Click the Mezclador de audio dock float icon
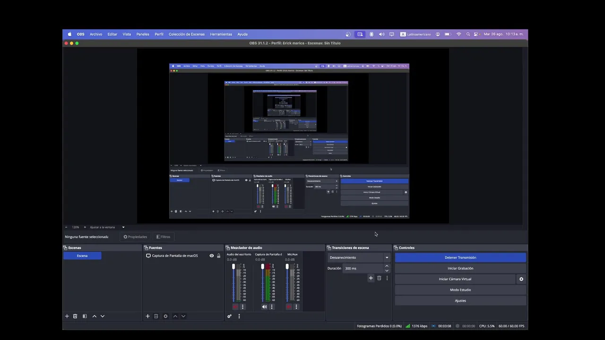Viewport: 605px width, 340px height. (228, 248)
